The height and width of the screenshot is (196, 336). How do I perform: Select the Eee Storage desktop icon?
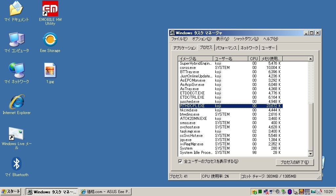tap(50, 42)
